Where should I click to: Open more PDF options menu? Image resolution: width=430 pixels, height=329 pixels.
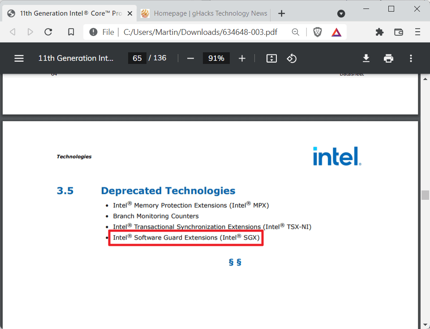[411, 58]
